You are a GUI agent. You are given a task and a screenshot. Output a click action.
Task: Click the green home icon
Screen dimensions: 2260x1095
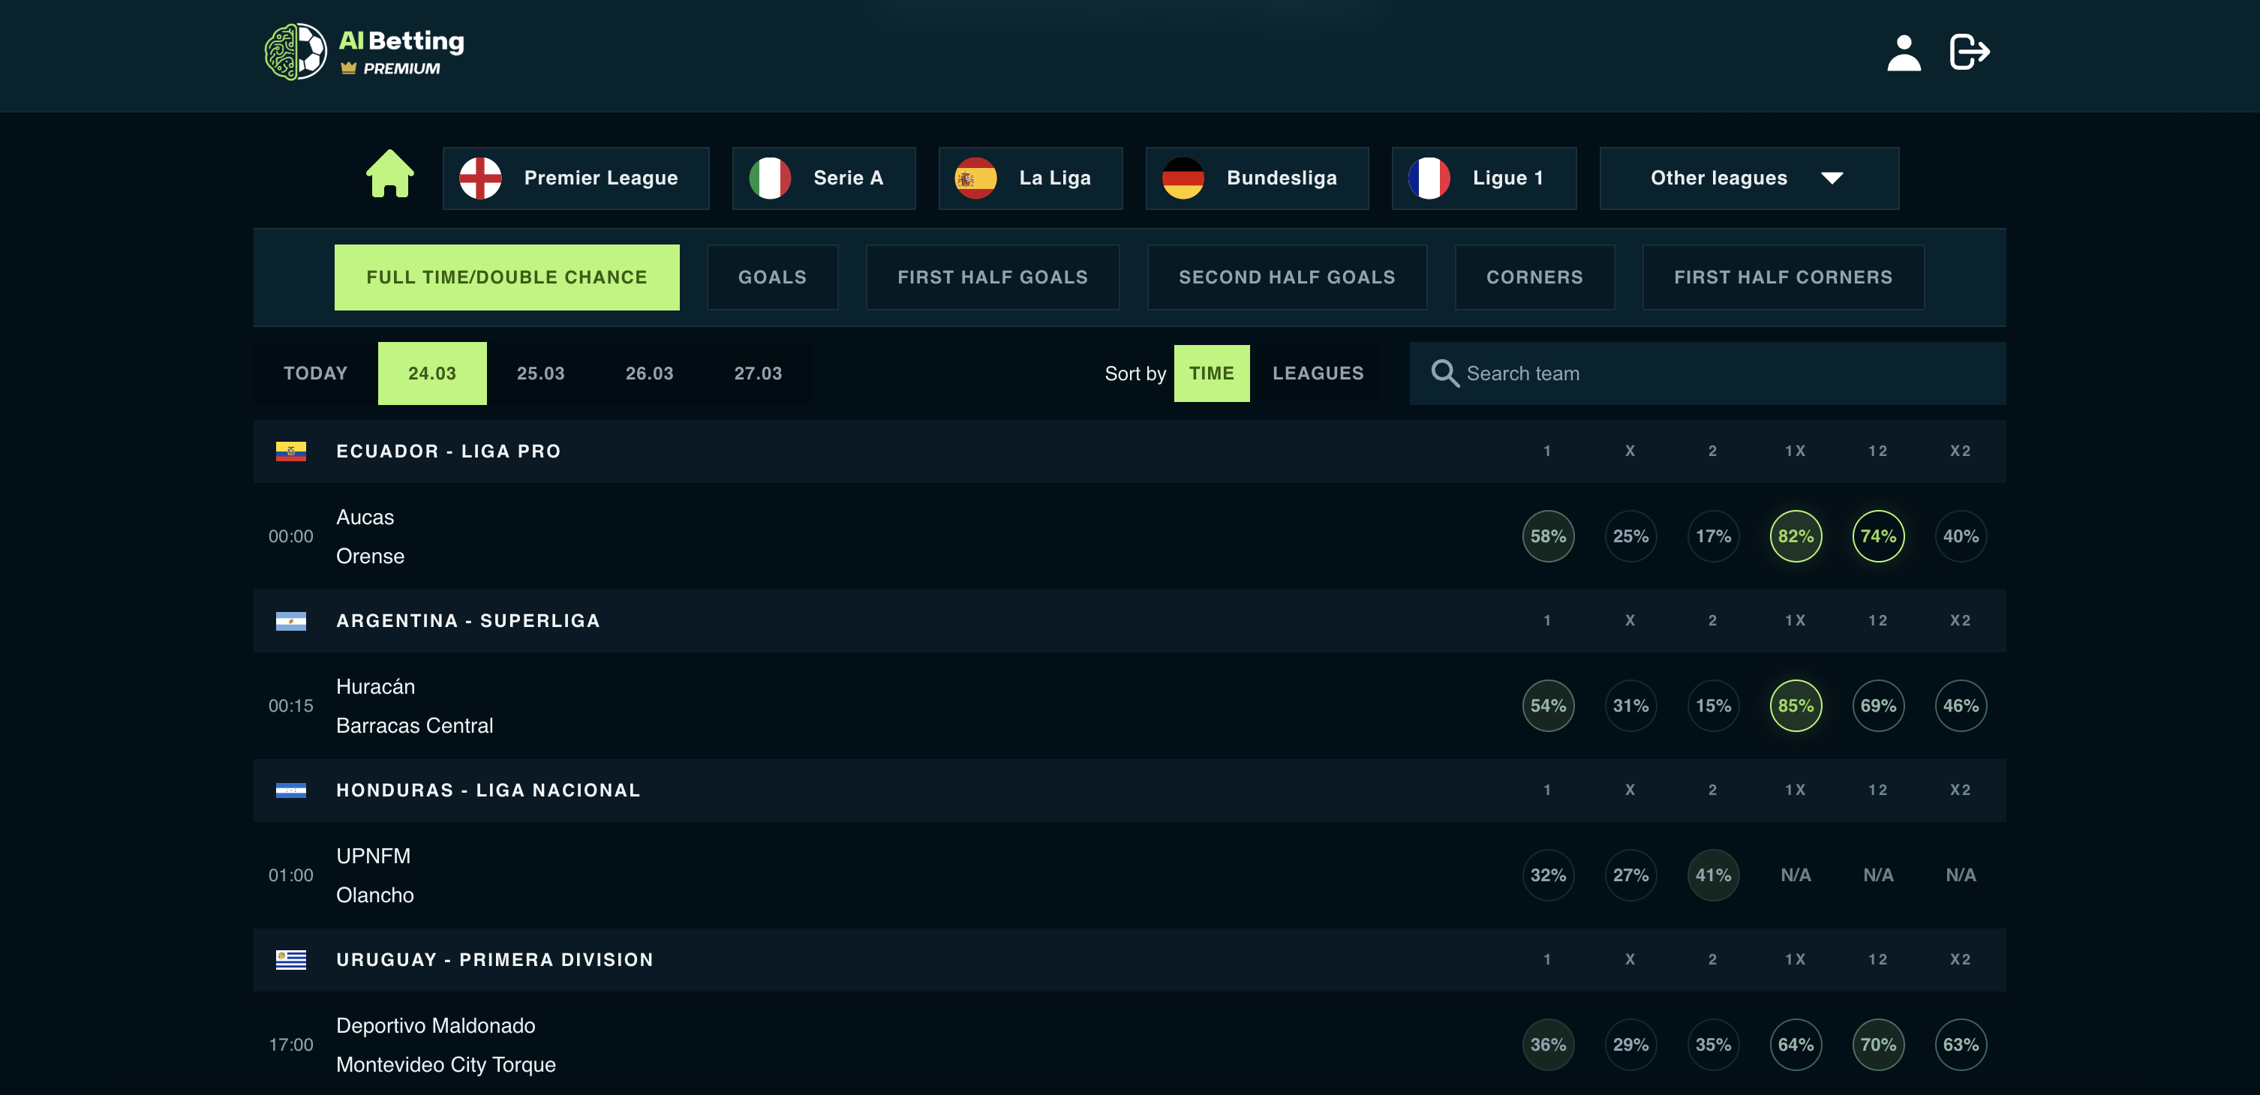click(389, 175)
